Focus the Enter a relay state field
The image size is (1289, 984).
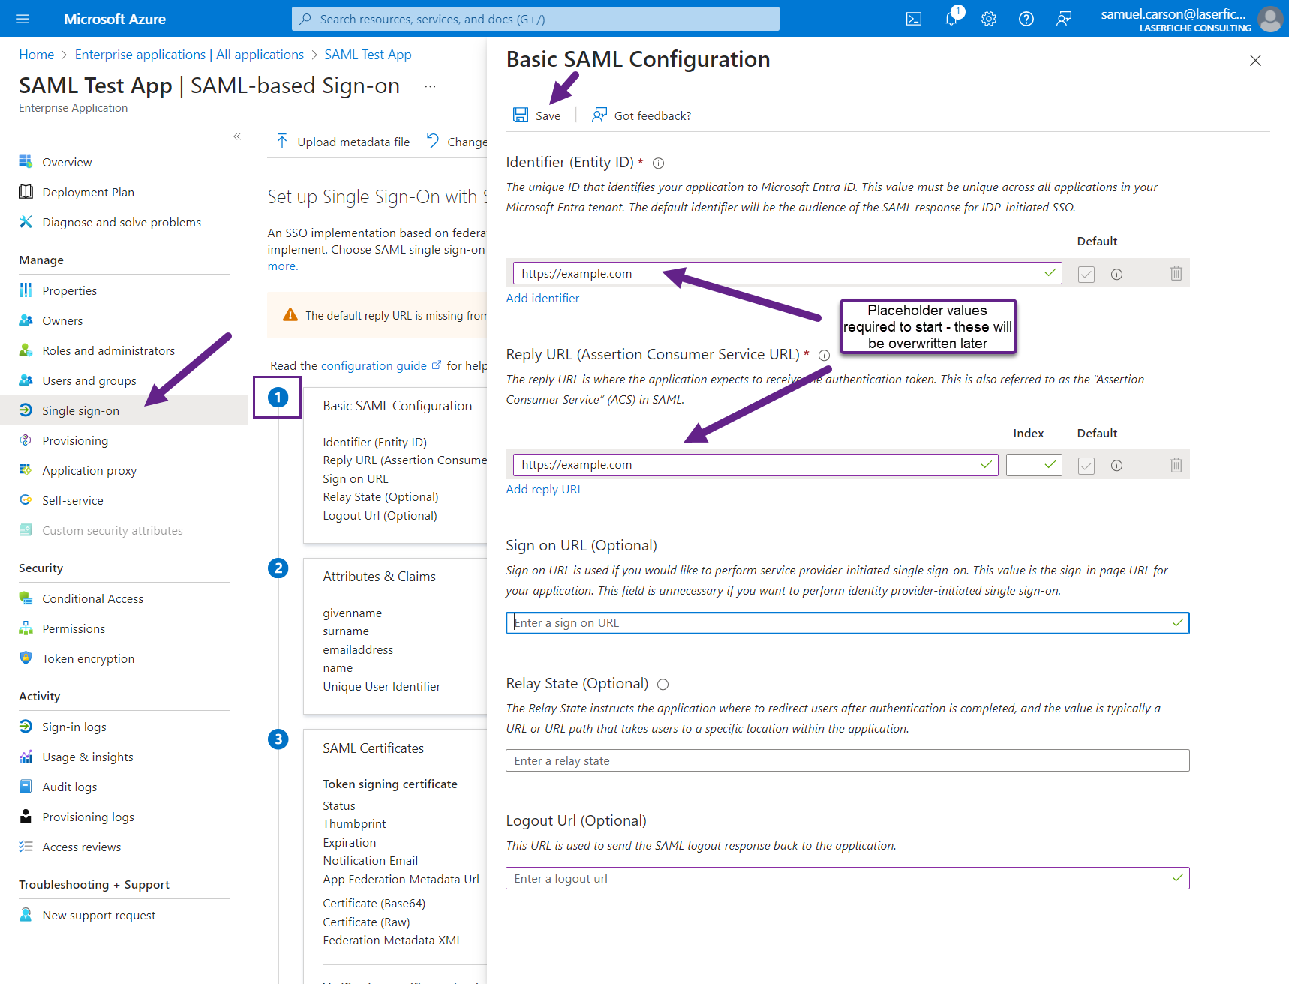pos(847,760)
